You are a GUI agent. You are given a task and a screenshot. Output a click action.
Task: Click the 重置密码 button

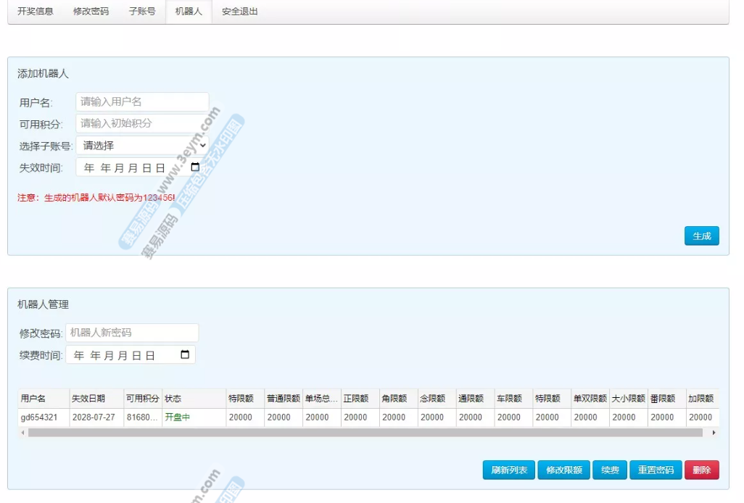656,470
